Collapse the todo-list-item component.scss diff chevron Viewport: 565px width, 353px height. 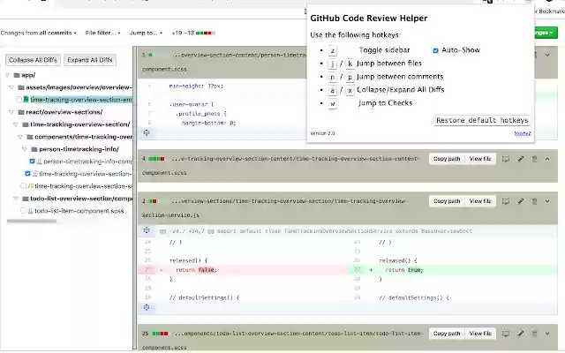tap(547, 334)
